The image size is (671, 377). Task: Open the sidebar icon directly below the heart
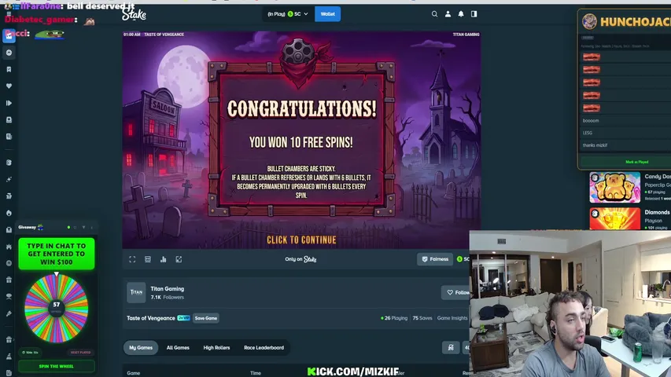(9, 103)
